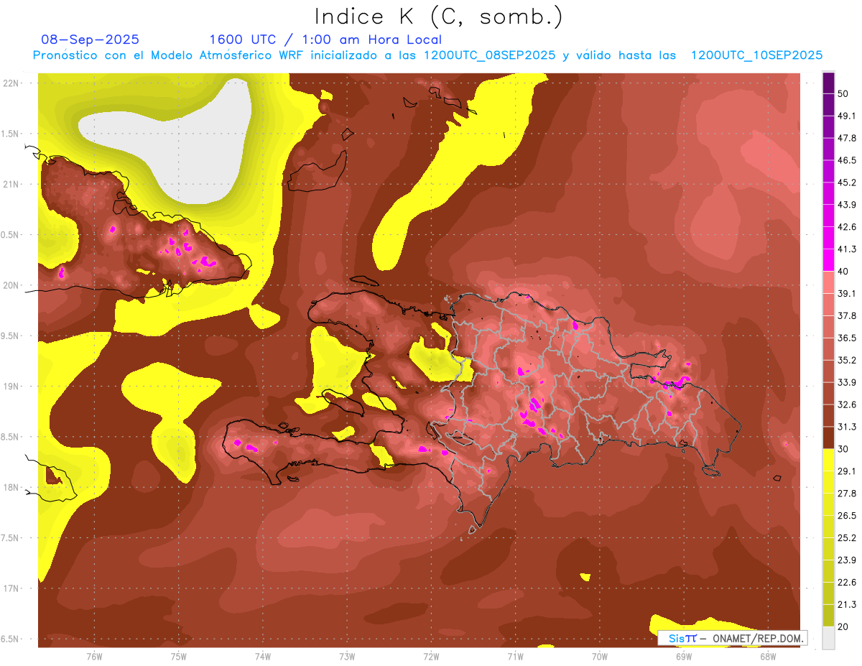Screen dimensions: 862x666
Task: Click the legend value "33.9"
Action: [x=846, y=381]
